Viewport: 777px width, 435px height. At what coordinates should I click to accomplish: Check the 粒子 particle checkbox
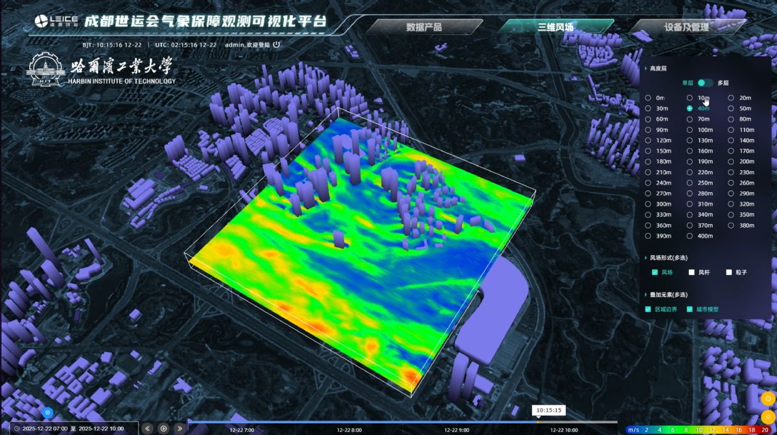click(x=729, y=273)
